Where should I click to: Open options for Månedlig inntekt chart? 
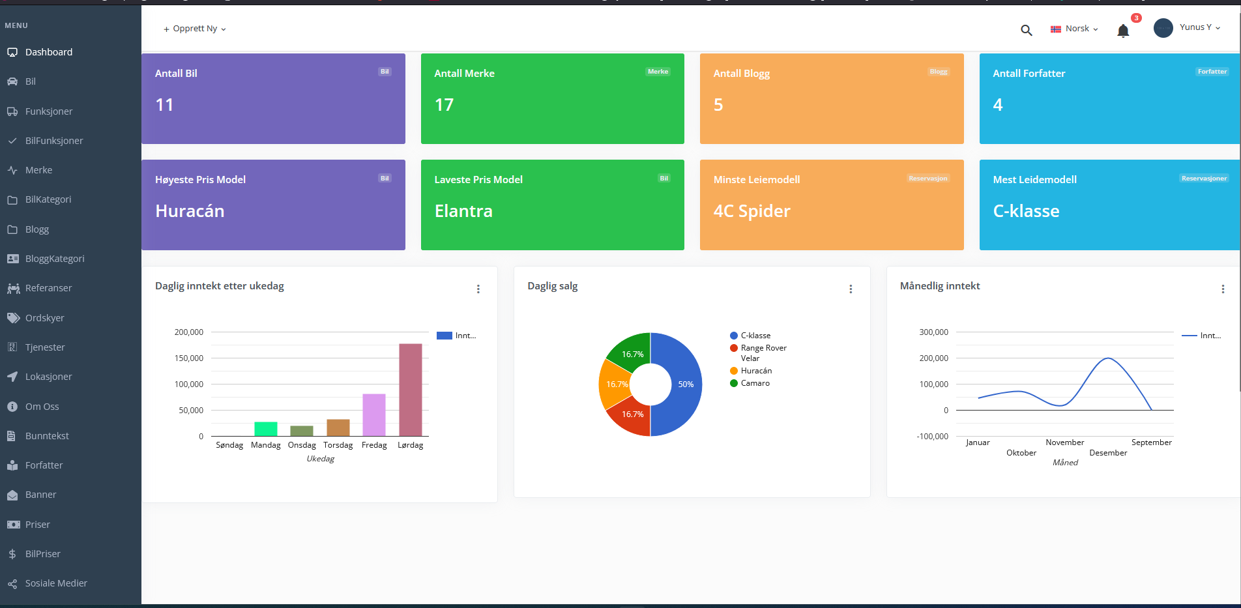tap(1222, 289)
